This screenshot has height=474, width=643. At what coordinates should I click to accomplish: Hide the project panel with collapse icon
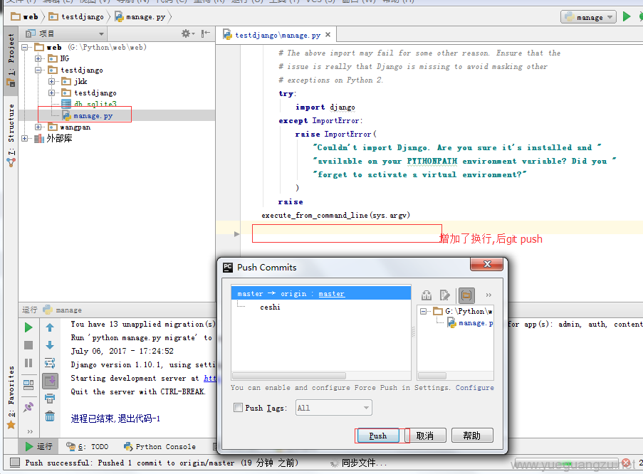point(206,33)
